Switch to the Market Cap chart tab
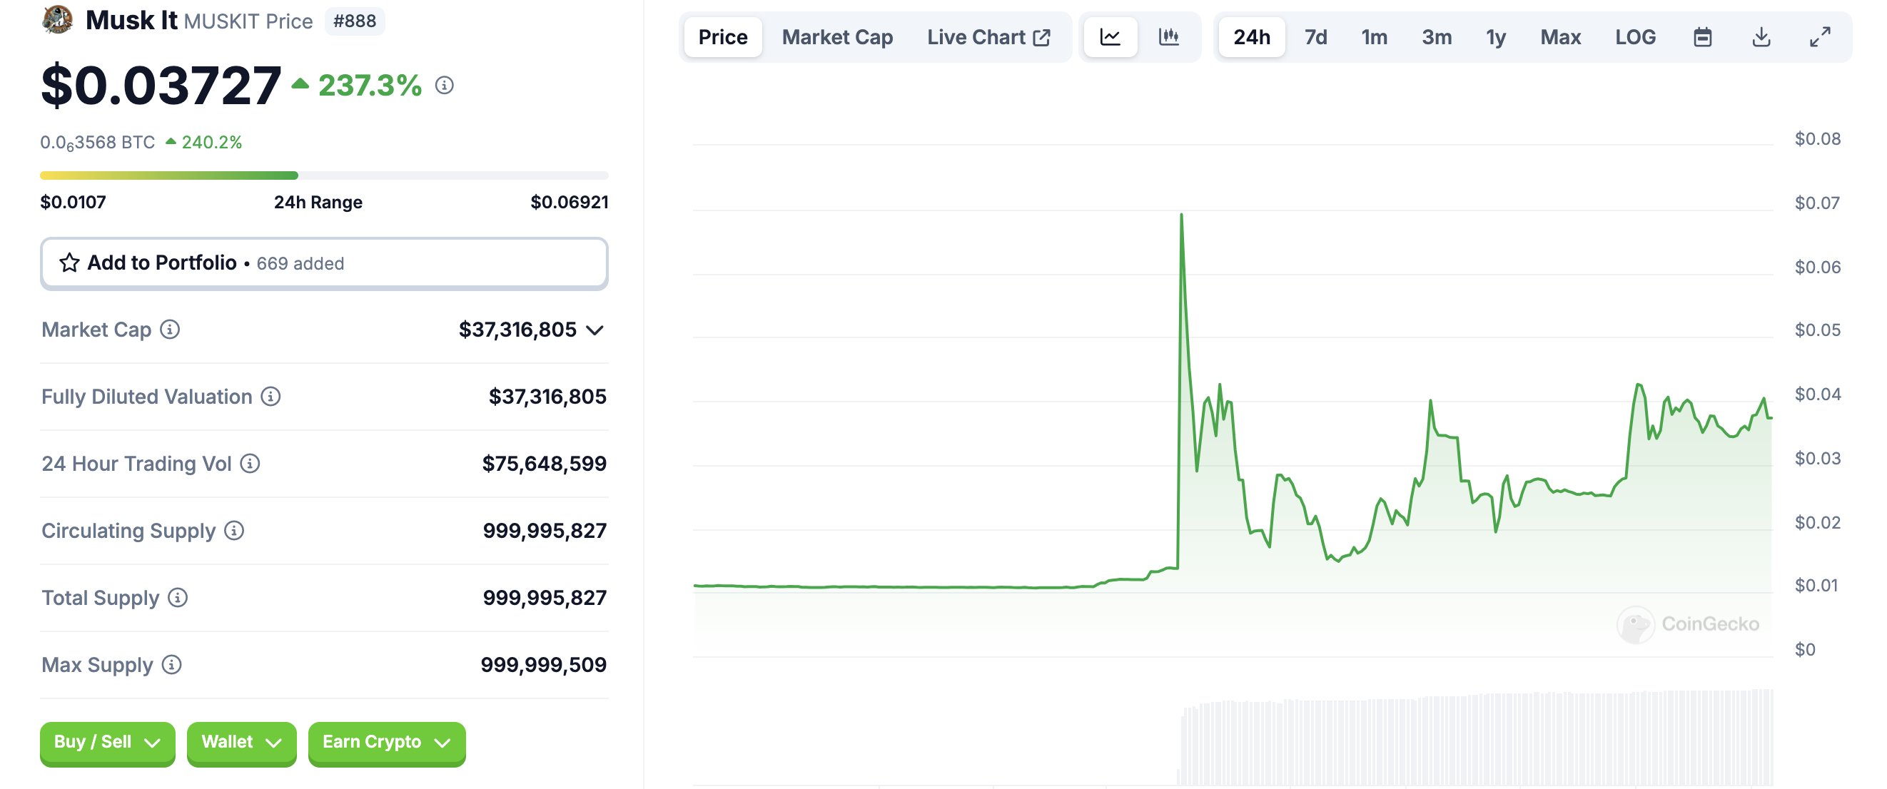The width and height of the screenshot is (1887, 789). coord(836,37)
